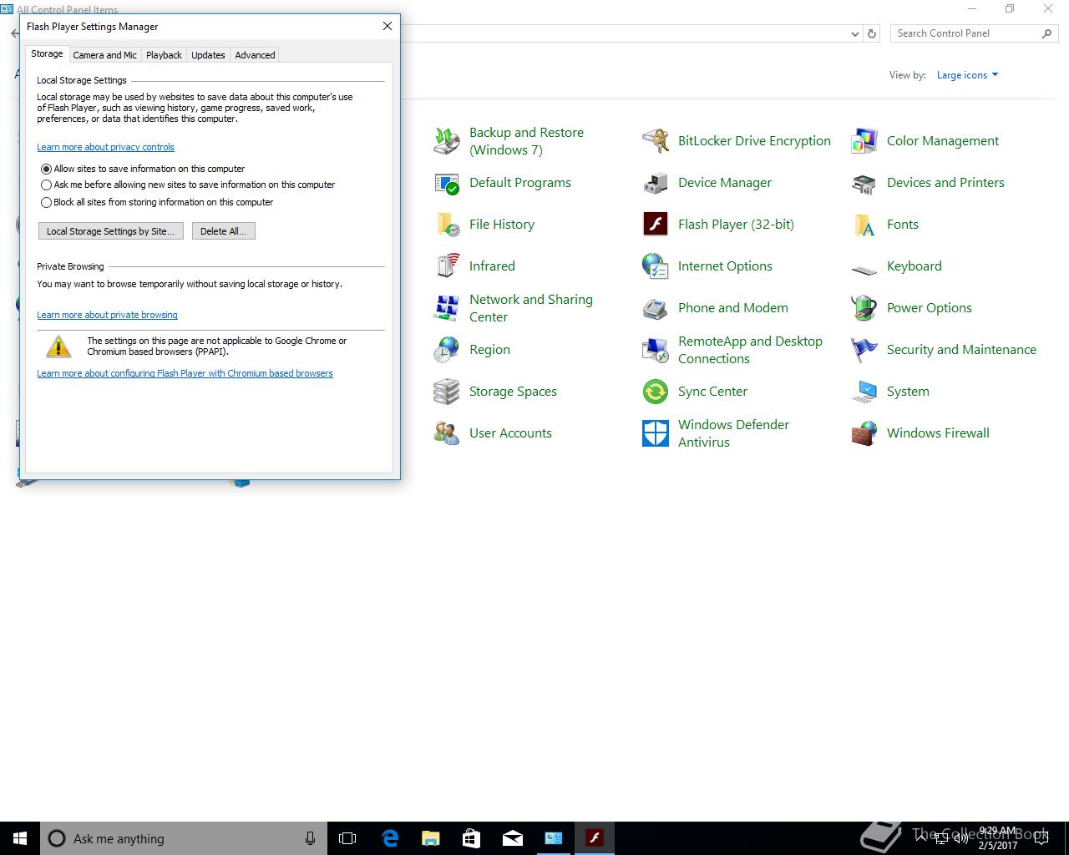
Task: Click the Devices and Printers icon
Action: 864,183
